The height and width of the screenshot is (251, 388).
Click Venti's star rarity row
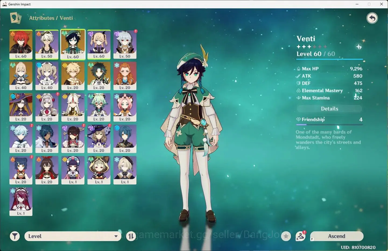(312, 47)
